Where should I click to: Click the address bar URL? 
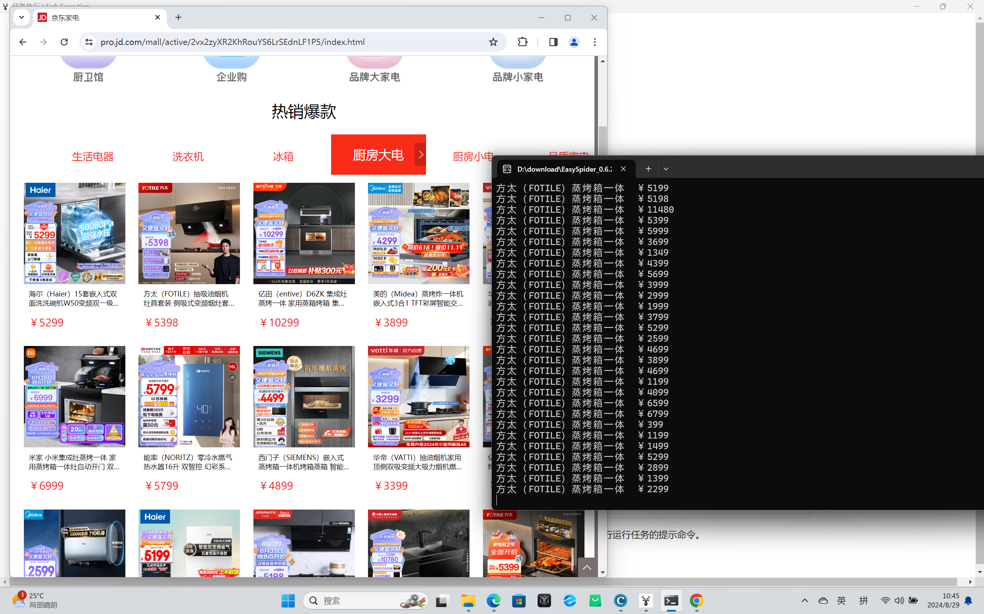point(232,42)
